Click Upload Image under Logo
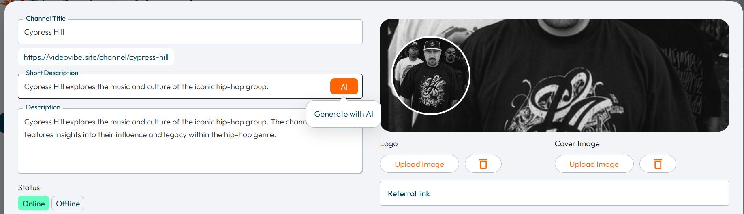 pyautogui.click(x=419, y=164)
